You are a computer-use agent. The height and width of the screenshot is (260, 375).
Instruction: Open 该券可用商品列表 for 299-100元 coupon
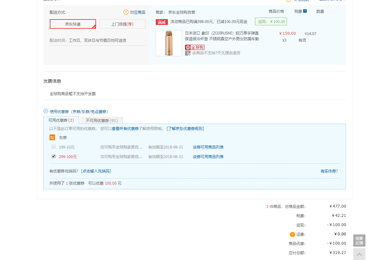208,157
